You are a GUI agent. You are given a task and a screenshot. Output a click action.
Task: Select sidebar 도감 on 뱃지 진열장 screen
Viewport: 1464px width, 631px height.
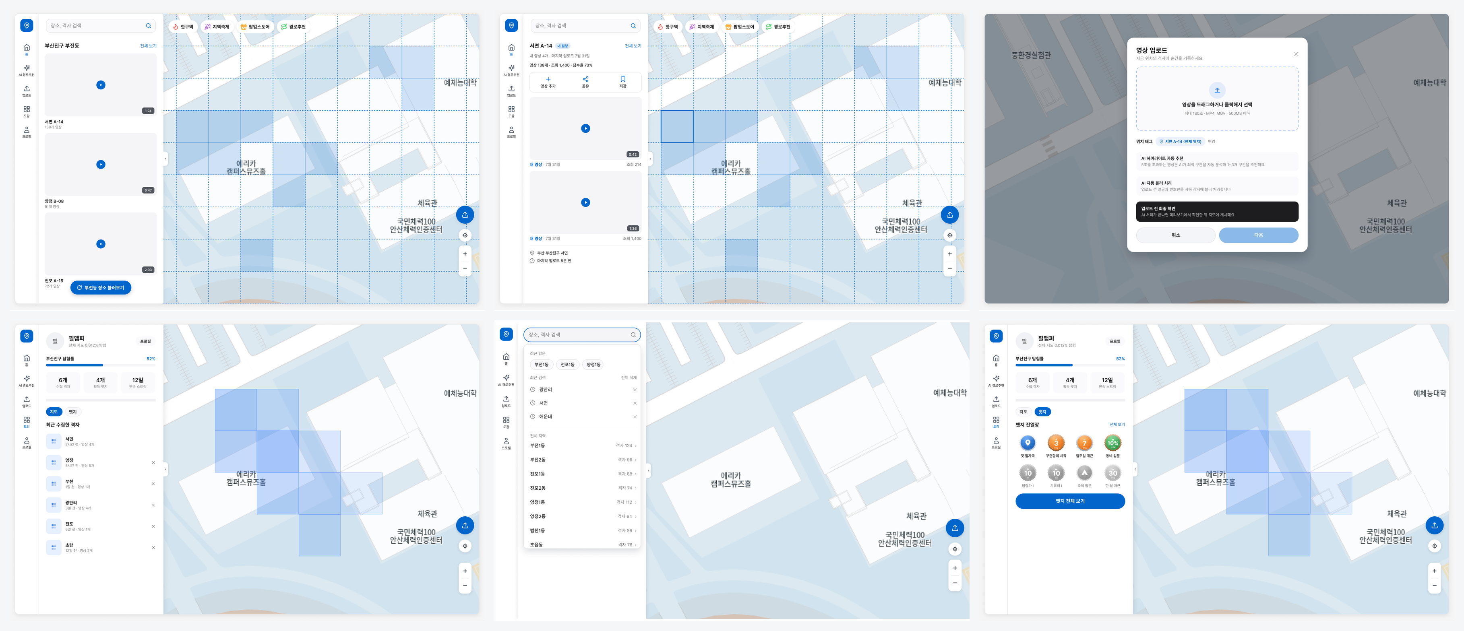[x=996, y=422]
